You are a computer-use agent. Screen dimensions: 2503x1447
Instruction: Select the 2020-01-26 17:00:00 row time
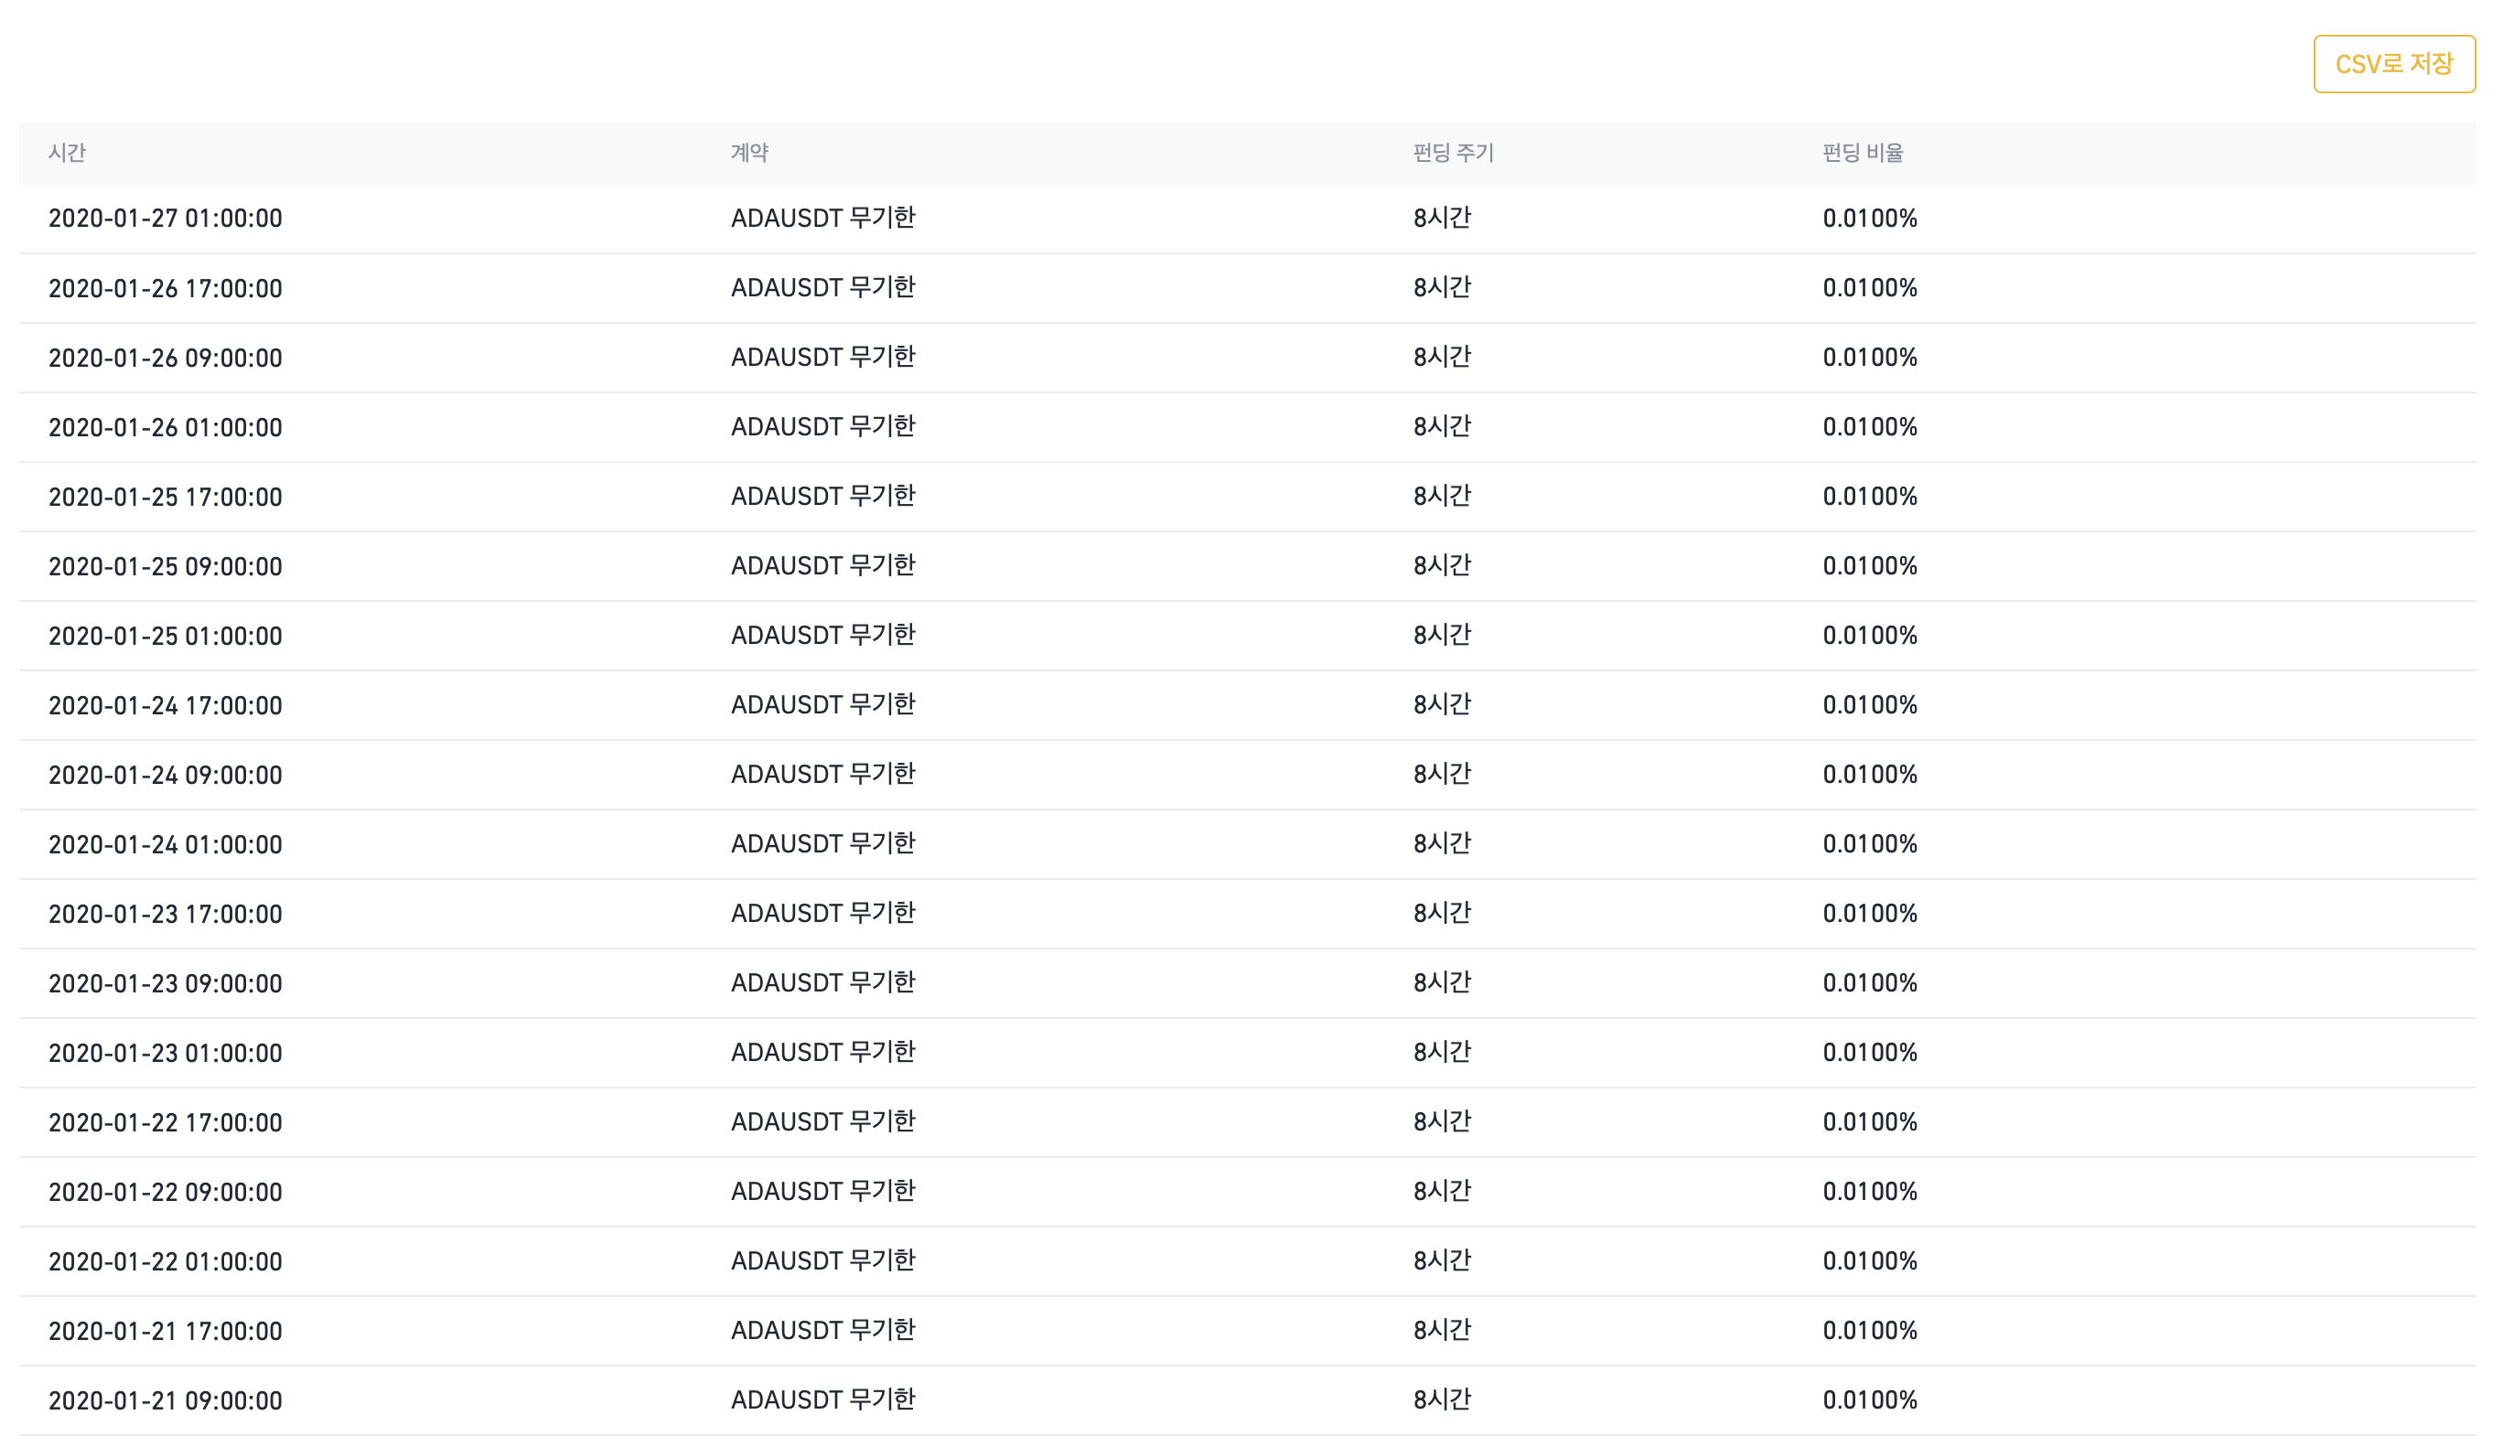coord(165,288)
